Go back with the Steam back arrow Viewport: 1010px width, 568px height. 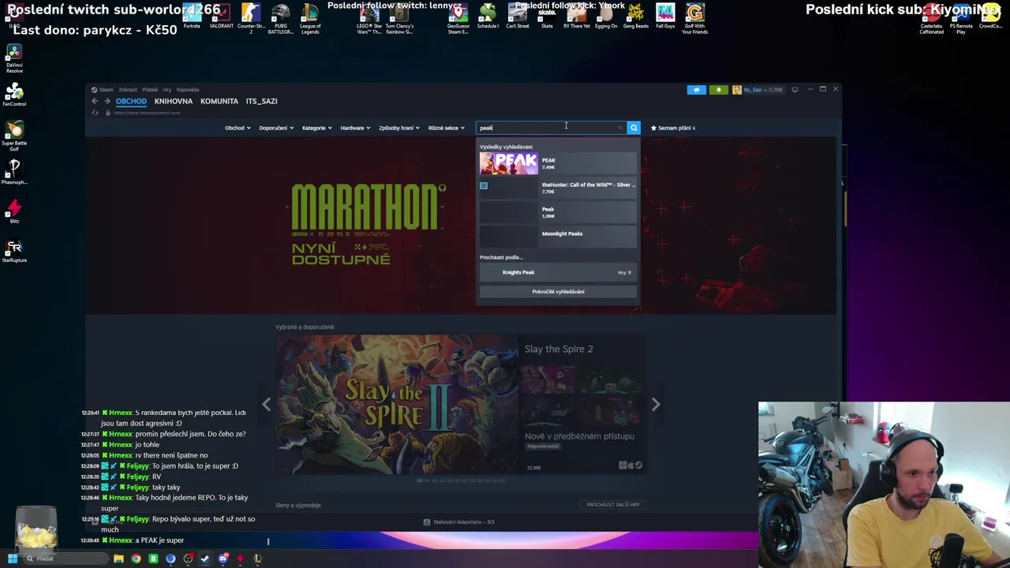(x=95, y=101)
